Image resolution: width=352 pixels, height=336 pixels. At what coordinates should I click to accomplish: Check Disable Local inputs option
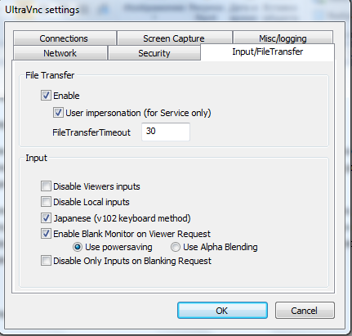tap(46, 202)
